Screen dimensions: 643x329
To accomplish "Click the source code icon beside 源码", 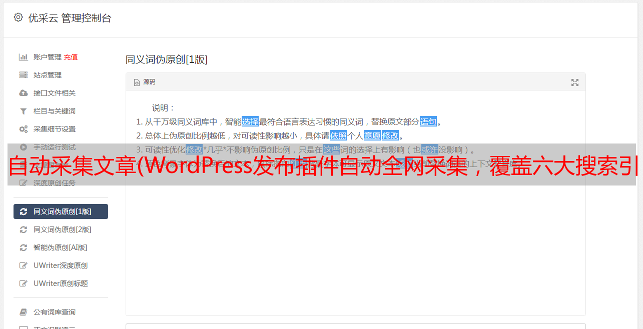I will click(137, 82).
